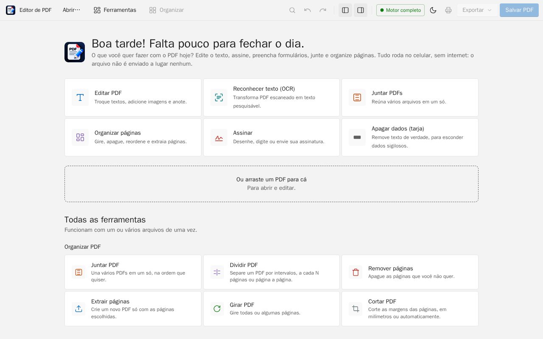Select the Assinar card title

point(243,133)
